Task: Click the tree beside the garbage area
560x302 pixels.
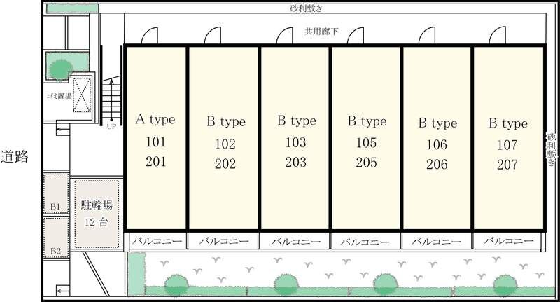Action: [x=61, y=69]
